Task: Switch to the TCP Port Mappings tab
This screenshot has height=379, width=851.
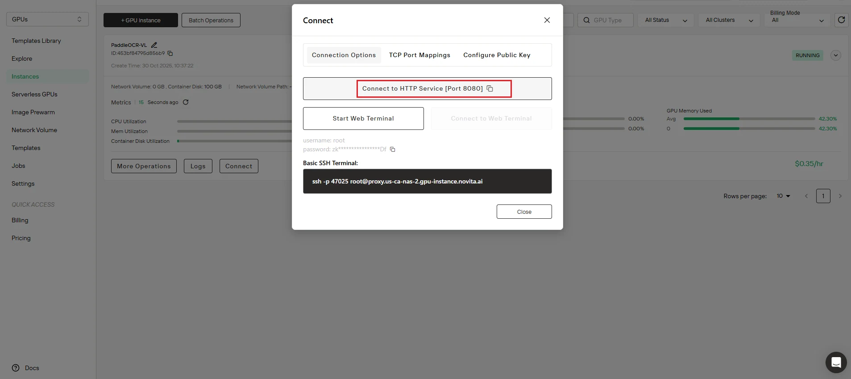Action: click(419, 55)
